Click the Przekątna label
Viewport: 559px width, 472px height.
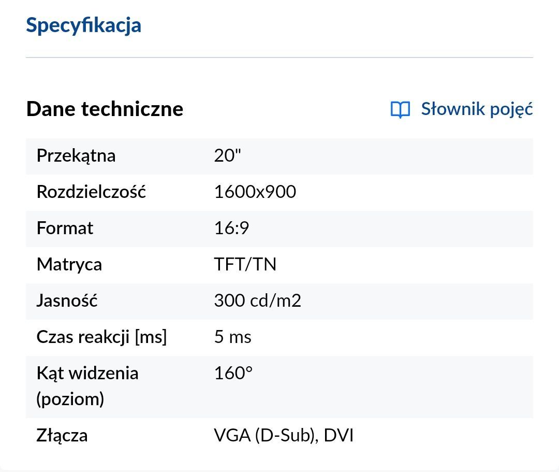point(76,156)
